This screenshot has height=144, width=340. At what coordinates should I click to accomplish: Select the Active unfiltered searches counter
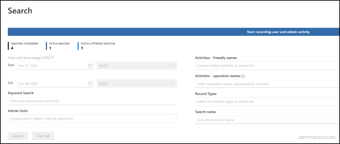point(98,46)
